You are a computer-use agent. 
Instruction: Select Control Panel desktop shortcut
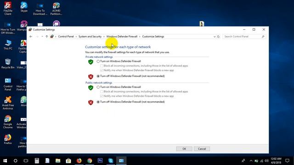[8, 84]
